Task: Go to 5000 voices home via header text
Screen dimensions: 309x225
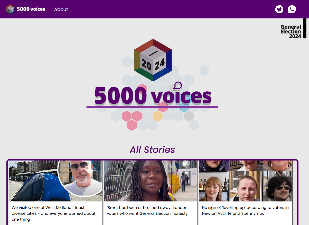Action: click(31, 9)
